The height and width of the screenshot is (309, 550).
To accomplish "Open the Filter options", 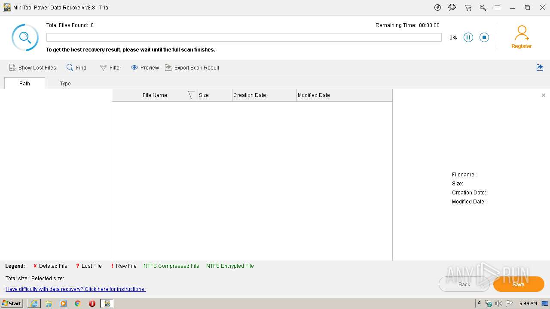I will tap(110, 67).
